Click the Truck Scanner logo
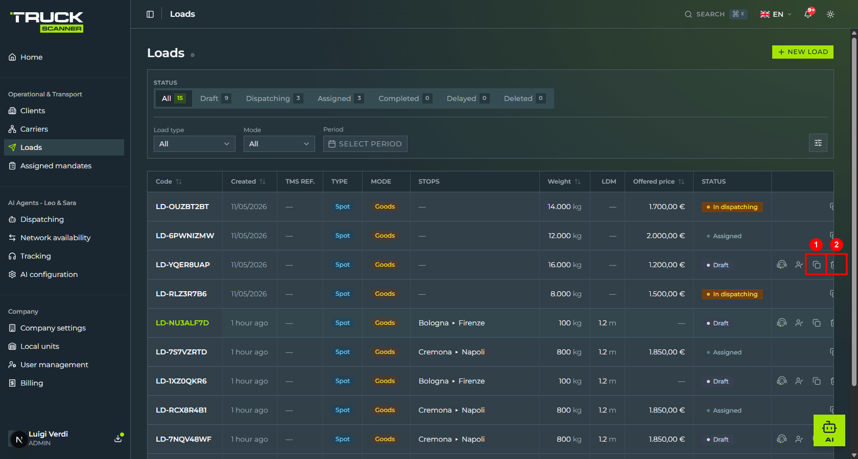The width and height of the screenshot is (858, 459). 46,22
